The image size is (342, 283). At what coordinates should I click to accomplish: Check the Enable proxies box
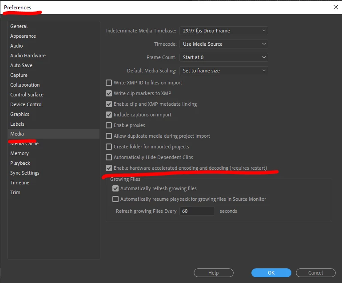(x=109, y=125)
